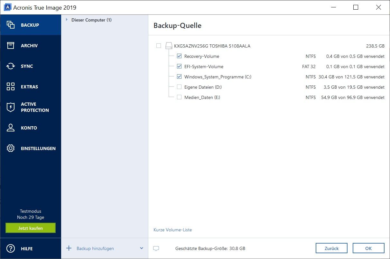Click the Extras grid icon
This screenshot has height=259, width=390.
(11, 86)
